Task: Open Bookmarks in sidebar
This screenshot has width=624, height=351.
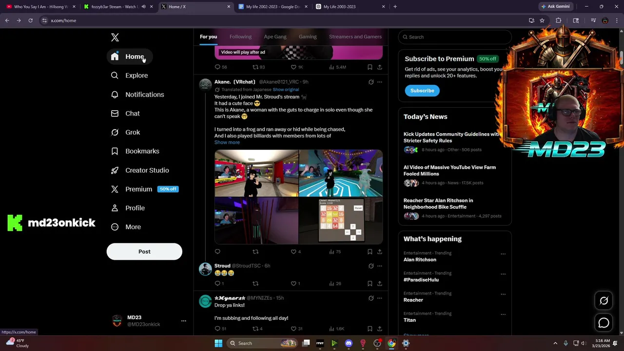Action: point(135,151)
